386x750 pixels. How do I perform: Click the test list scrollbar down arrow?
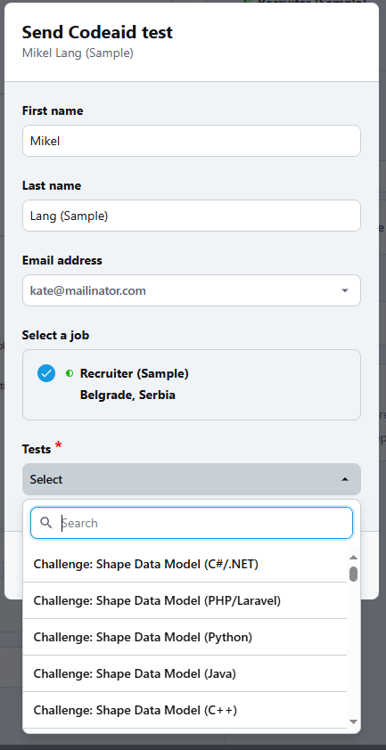[353, 721]
